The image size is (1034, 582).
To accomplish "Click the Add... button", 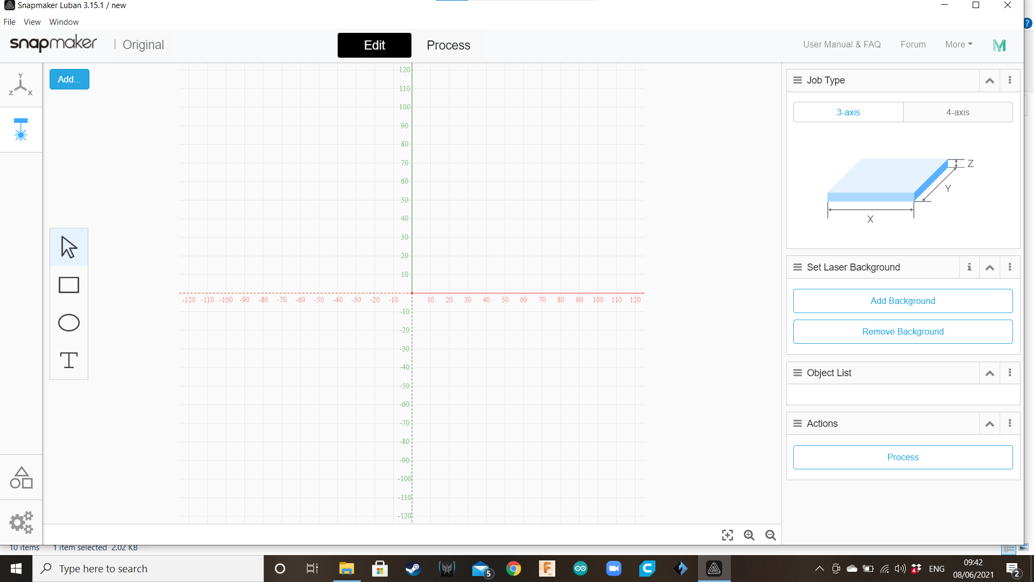I will 69,79.
